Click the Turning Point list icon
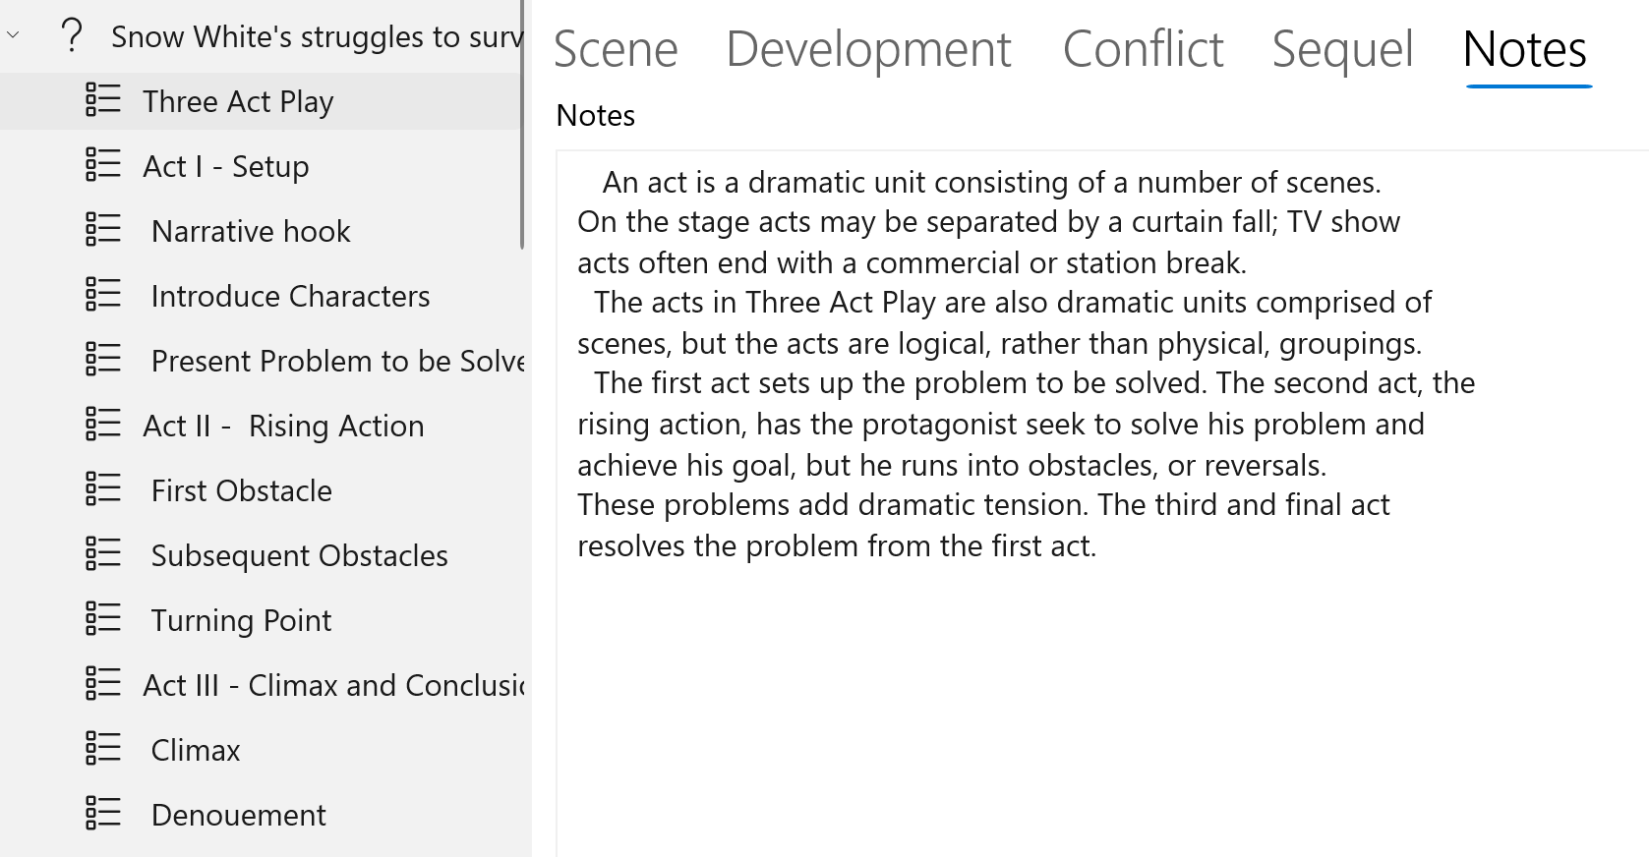The width and height of the screenshot is (1649, 857). pos(103,619)
